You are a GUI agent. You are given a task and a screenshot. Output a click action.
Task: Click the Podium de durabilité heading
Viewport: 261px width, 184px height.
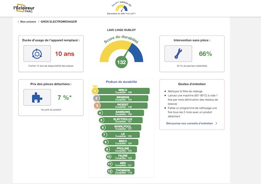point(121,82)
